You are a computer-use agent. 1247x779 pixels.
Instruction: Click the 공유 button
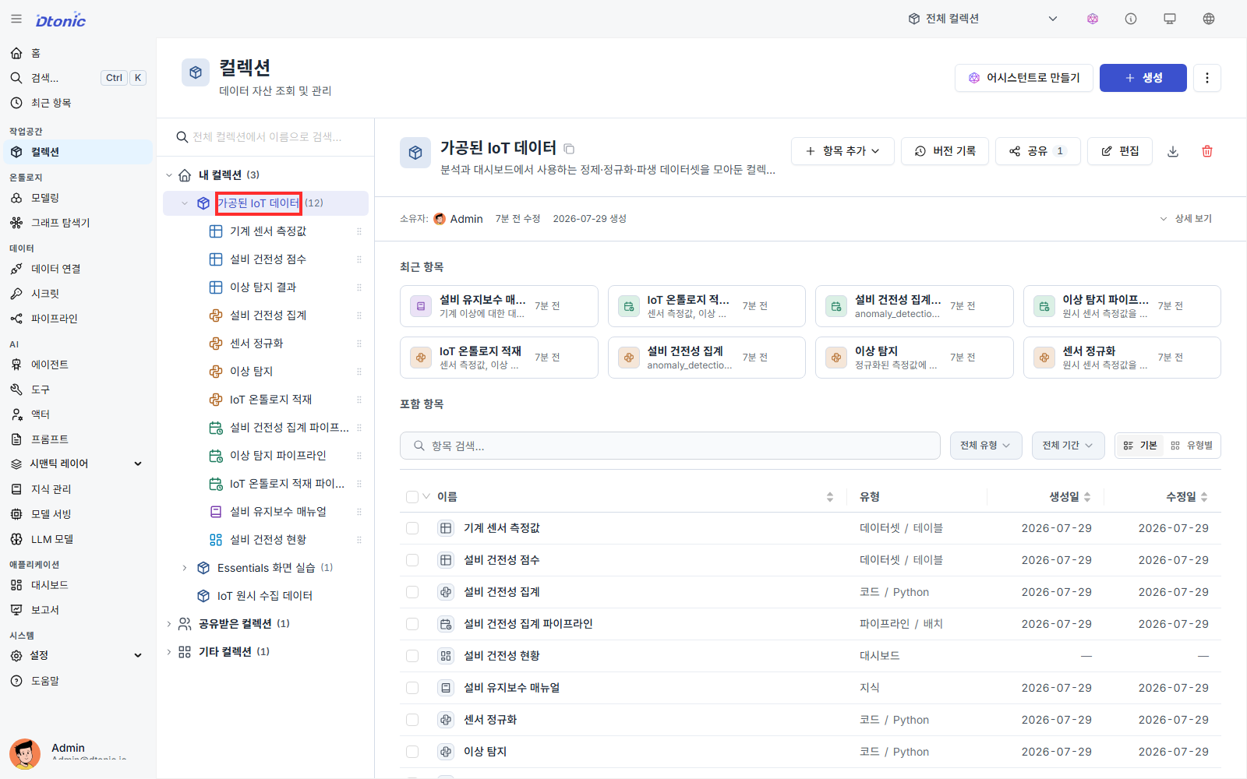(1038, 151)
